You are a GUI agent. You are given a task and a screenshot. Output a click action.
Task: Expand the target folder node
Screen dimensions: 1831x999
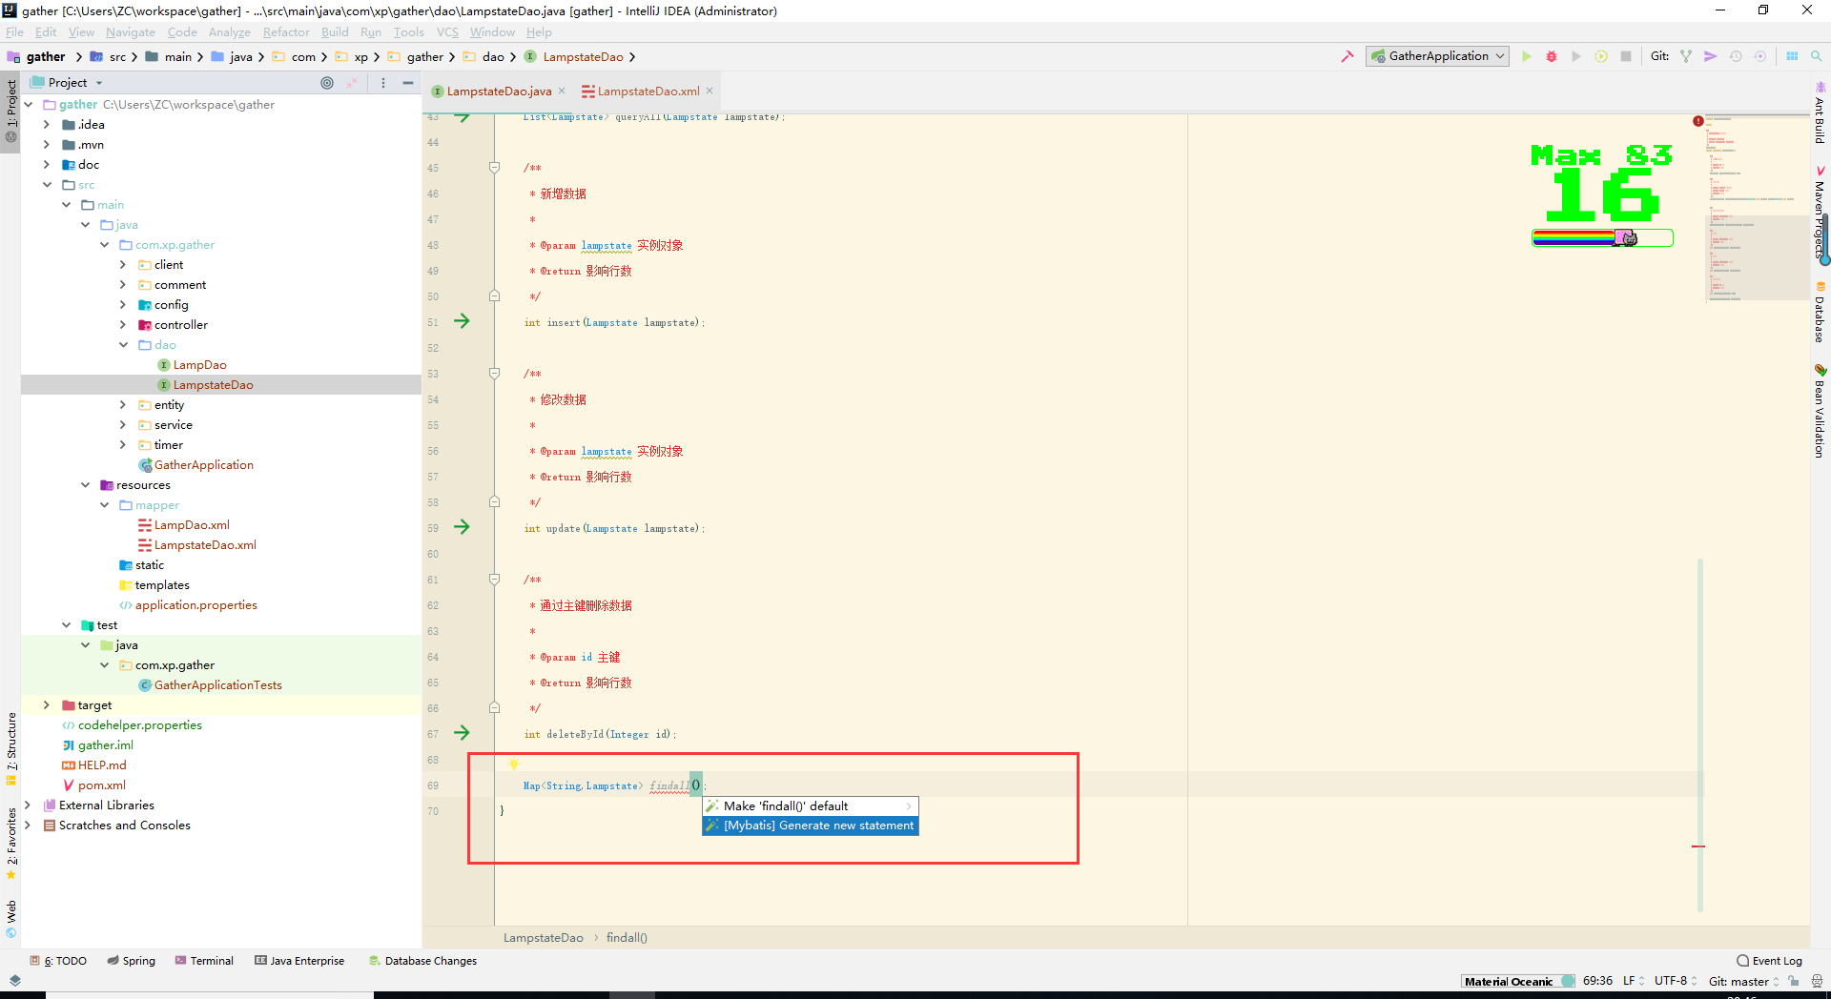click(47, 704)
